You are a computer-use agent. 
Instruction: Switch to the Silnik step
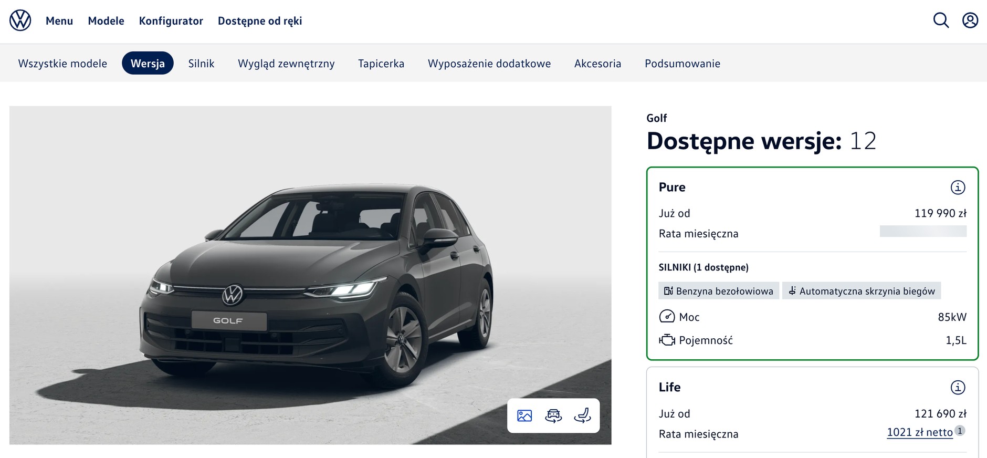click(x=202, y=64)
